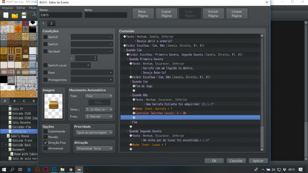Switch to event page tab 2
The width and height of the screenshot is (308, 173).
(51, 24)
